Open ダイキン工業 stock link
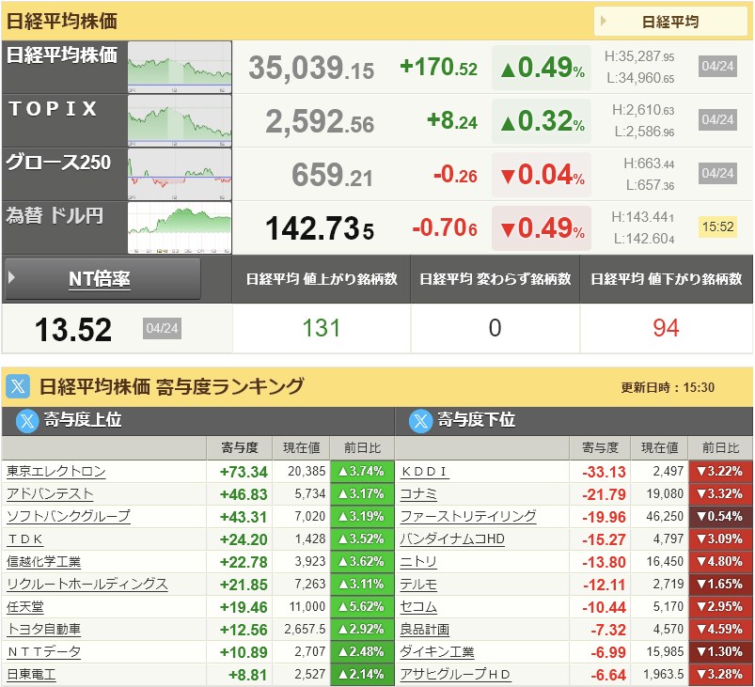Image resolution: width=755 pixels, height=687 pixels. (x=437, y=652)
